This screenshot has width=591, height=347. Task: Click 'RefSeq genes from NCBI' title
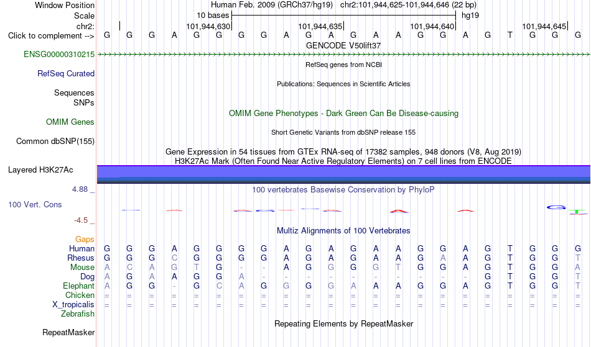[x=343, y=65]
